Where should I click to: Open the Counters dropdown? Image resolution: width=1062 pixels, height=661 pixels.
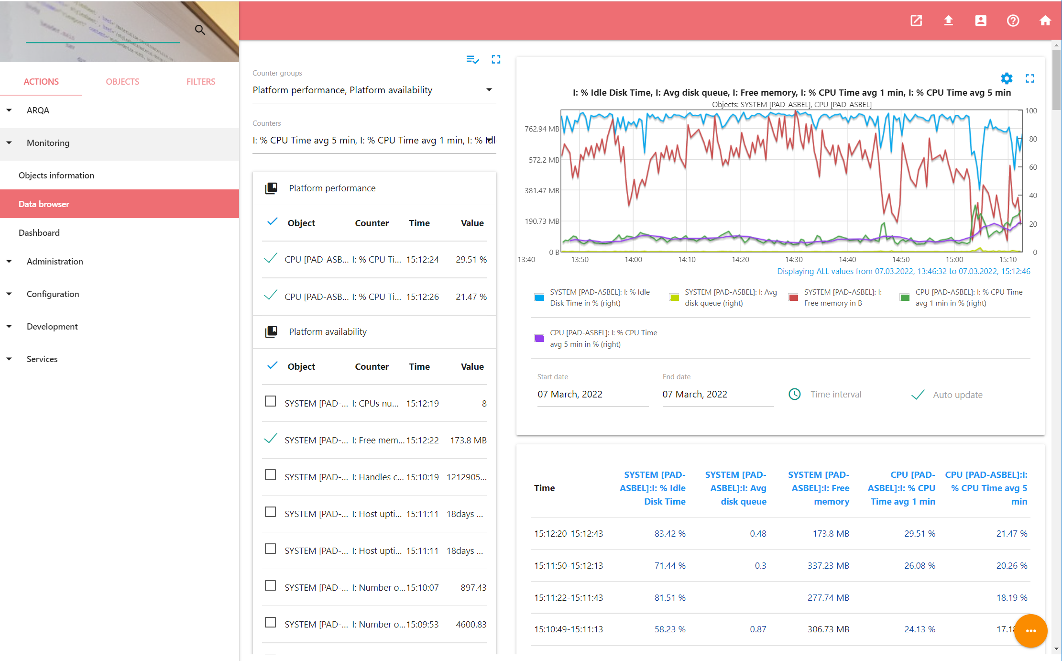point(374,140)
